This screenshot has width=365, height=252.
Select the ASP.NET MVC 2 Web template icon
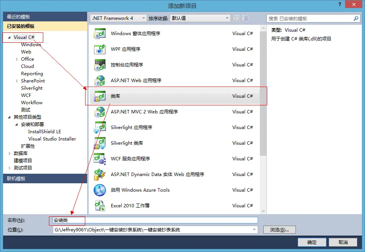[x=100, y=111]
